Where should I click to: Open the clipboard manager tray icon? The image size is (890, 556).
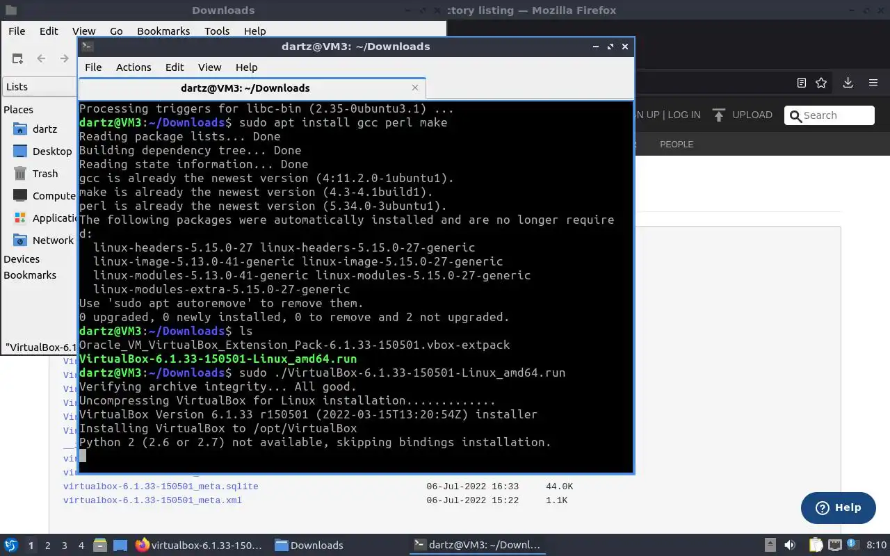click(x=816, y=546)
